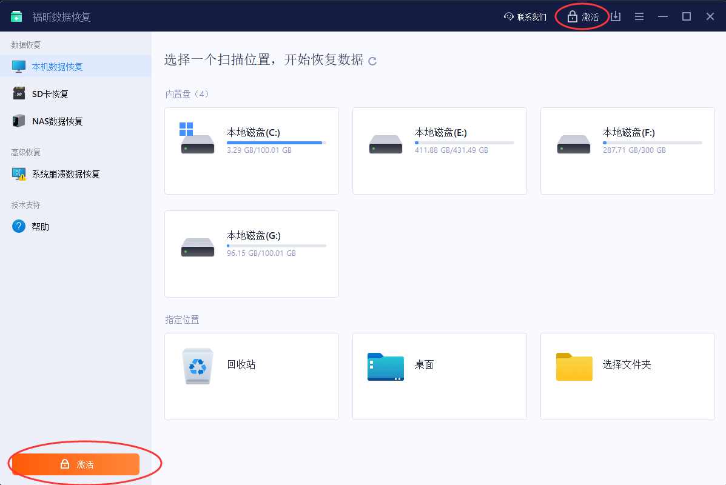Image resolution: width=726 pixels, height=485 pixels.
Task: Click the orange 激活 button at the sidebar bottom
Action: click(75, 464)
